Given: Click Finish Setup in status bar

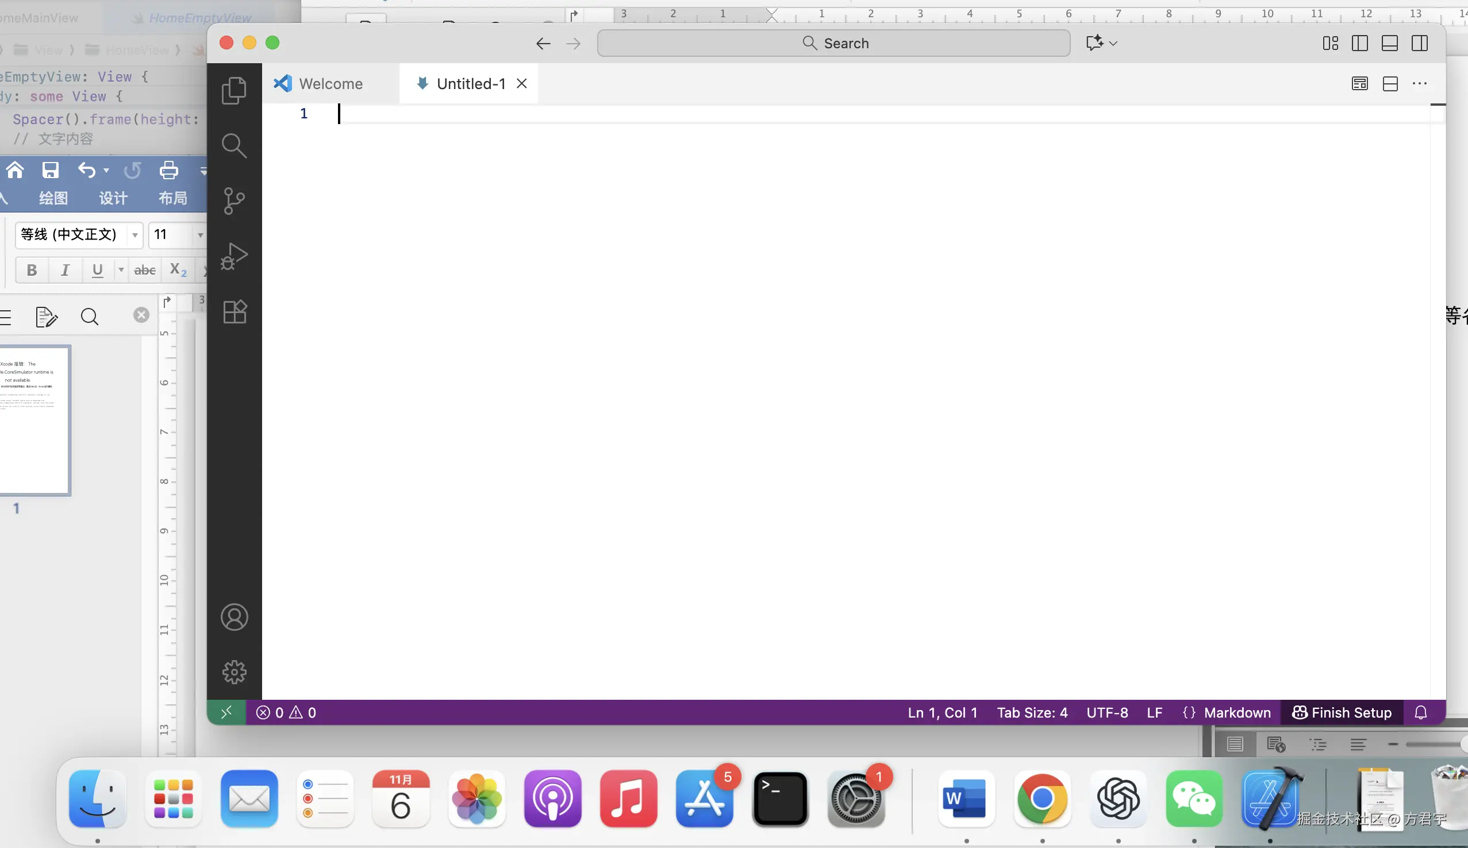Looking at the screenshot, I should tap(1342, 712).
